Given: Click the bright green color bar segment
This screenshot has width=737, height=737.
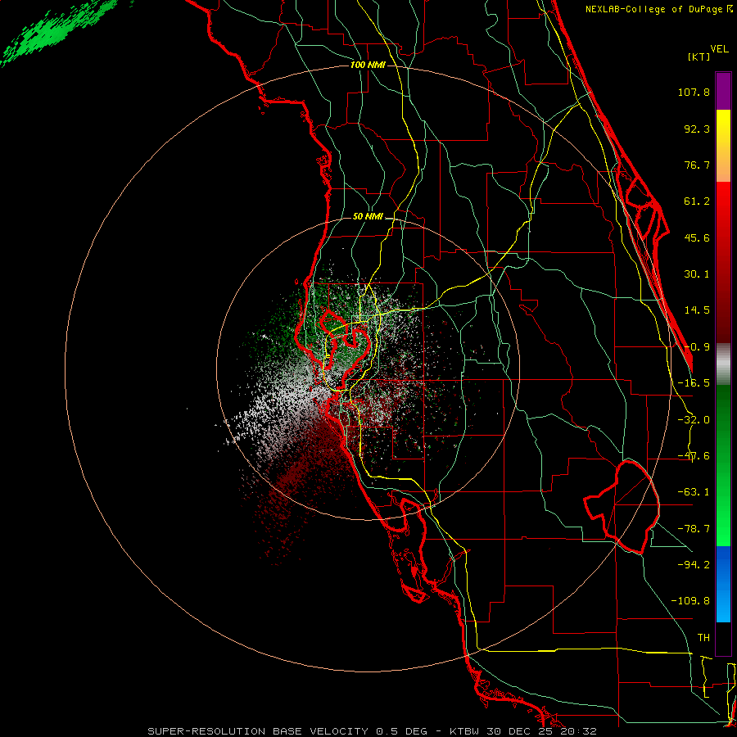Looking at the screenshot, I should [723, 465].
